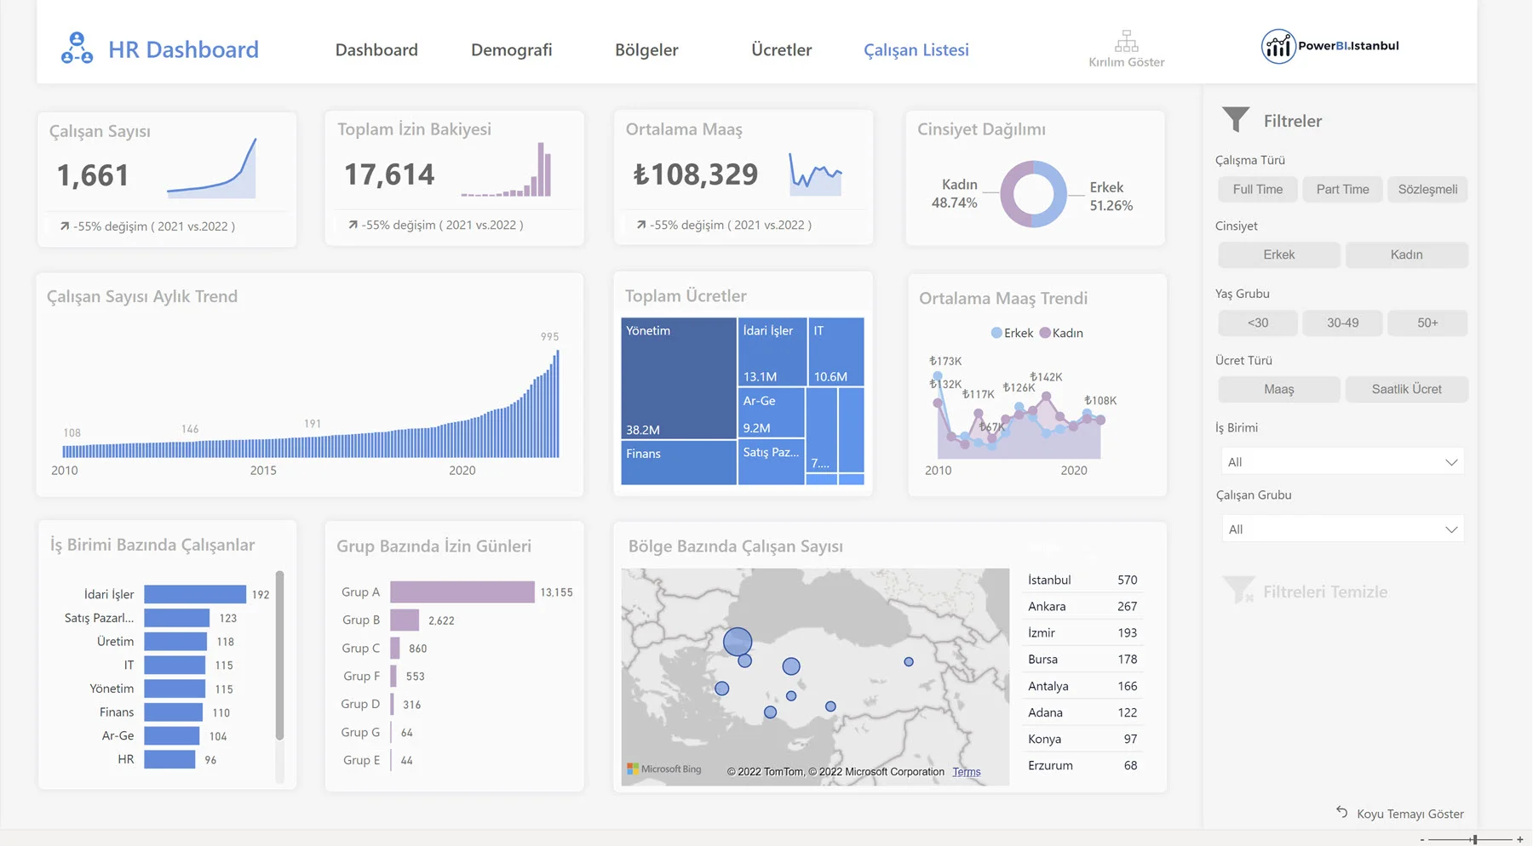Toggle the Erkek gender filter
The height and width of the screenshot is (846, 1533).
[x=1278, y=254]
